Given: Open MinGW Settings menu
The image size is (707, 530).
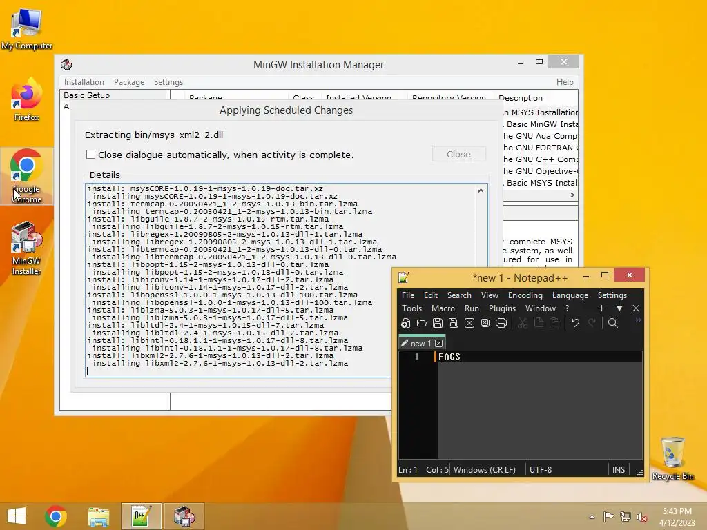Looking at the screenshot, I should coord(168,82).
